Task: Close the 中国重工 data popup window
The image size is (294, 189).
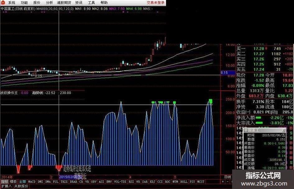Action: point(283,130)
